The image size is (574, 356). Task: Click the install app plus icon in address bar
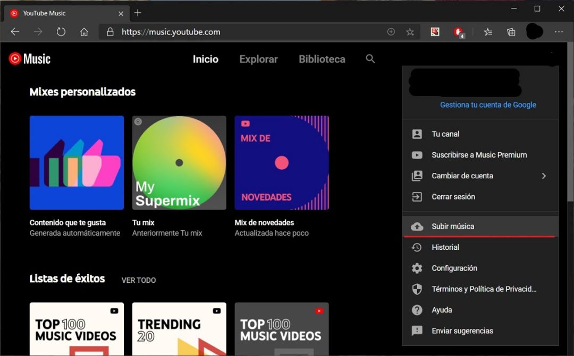click(391, 32)
